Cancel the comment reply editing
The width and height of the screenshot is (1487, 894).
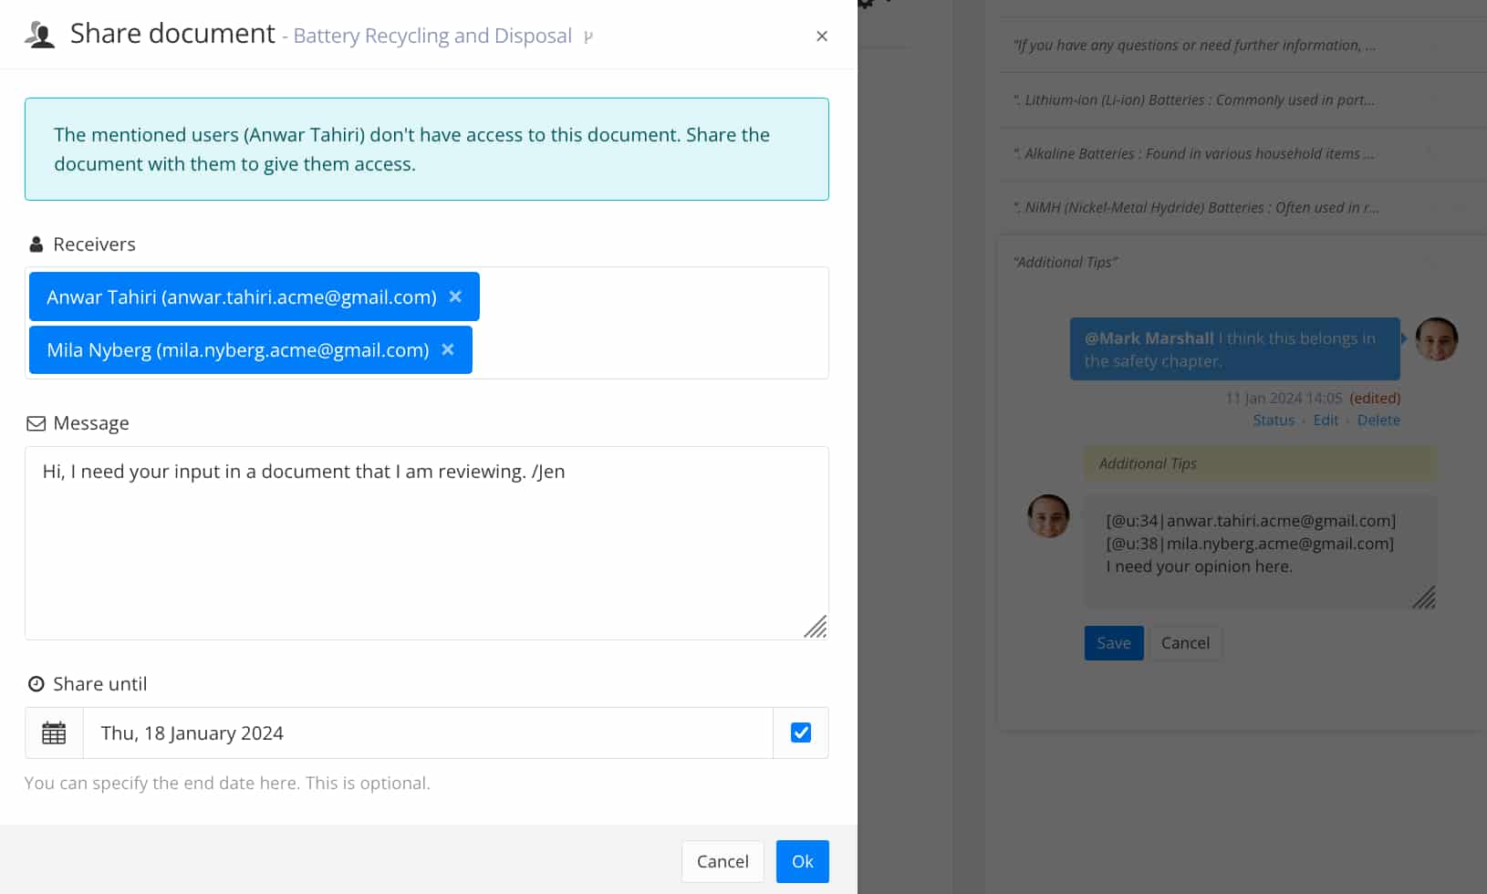click(1184, 643)
